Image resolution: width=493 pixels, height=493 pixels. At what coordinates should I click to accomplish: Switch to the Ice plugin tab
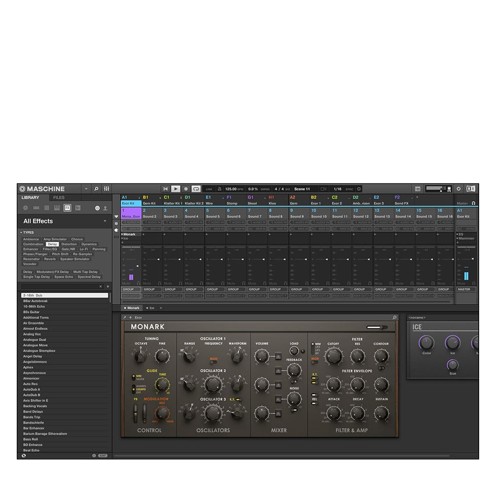[150, 308]
